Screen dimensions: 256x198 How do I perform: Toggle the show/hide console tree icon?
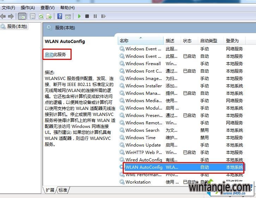coord(22,16)
